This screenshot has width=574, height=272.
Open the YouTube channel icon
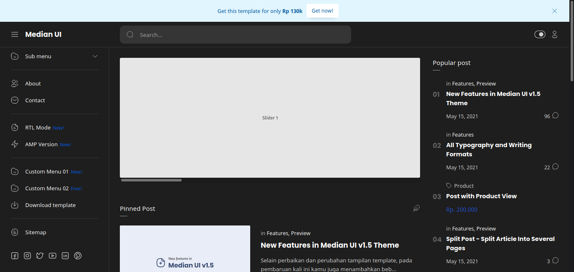pos(53,256)
